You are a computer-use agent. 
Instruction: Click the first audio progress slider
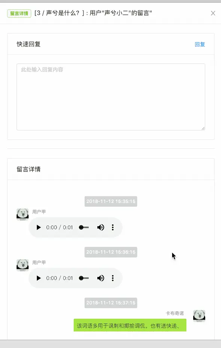click(84, 227)
